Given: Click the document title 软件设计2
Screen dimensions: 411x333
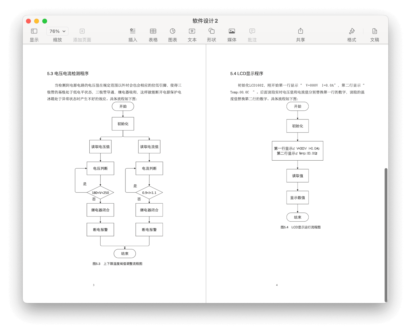Looking at the screenshot, I should pyautogui.click(x=205, y=21).
